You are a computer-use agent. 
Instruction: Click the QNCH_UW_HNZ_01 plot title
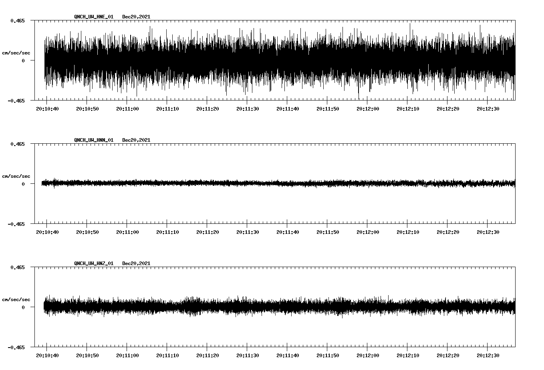[x=94, y=263]
